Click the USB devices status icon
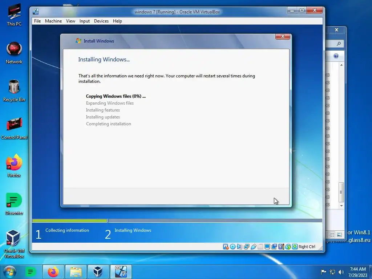 point(253,247)
